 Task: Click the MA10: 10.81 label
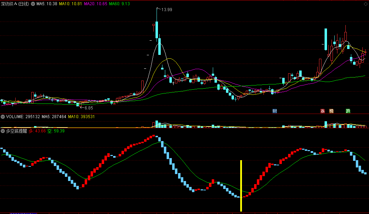click(70, 4)
